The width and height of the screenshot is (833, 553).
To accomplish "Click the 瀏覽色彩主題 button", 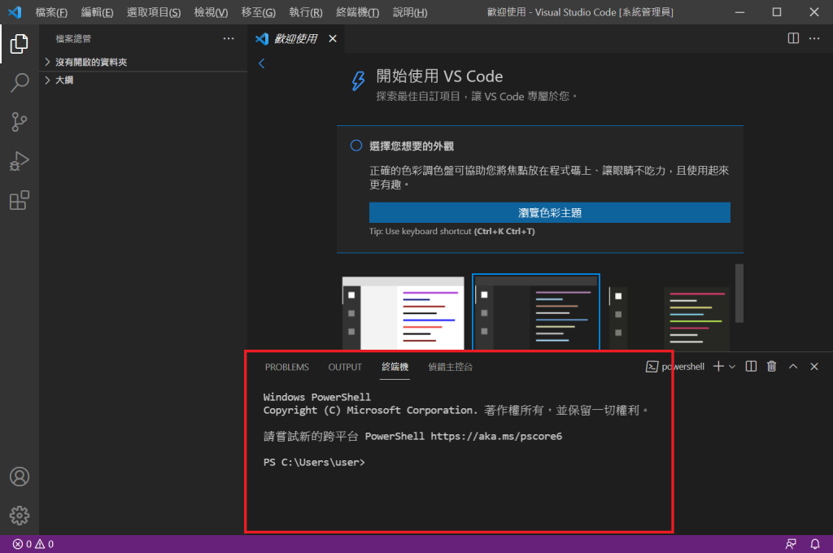I will pyautogui.click(x=549, y=212).
